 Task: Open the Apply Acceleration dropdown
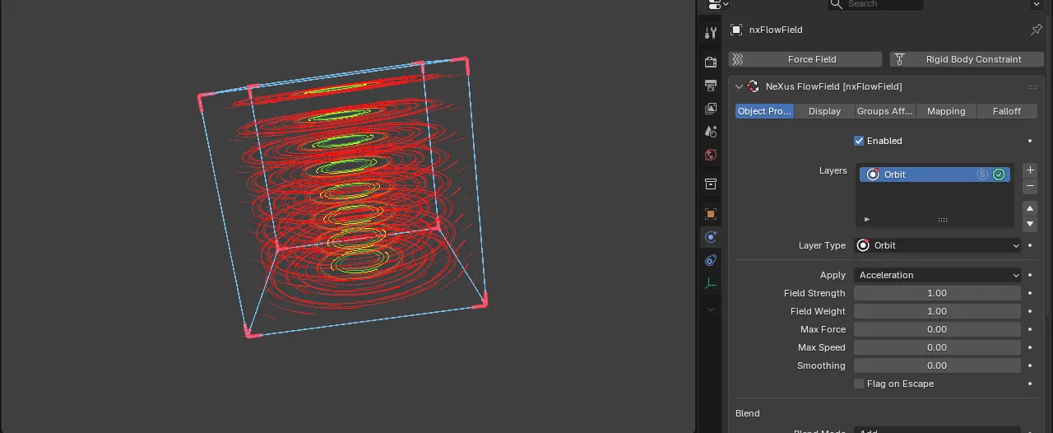938,275
